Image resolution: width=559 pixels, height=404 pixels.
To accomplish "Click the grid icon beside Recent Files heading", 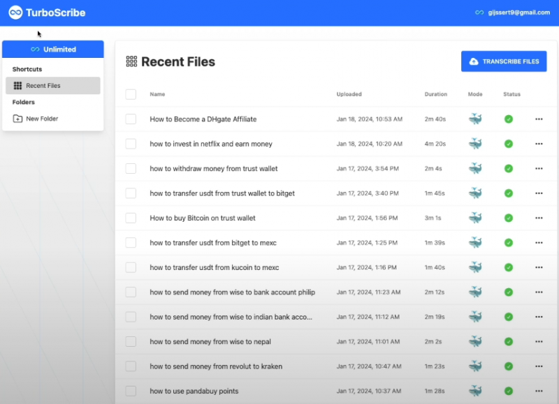I will tap(131, 61).
